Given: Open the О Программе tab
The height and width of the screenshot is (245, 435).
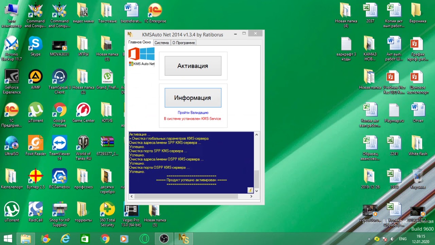Looking at the screenshot, I should 184,43.
